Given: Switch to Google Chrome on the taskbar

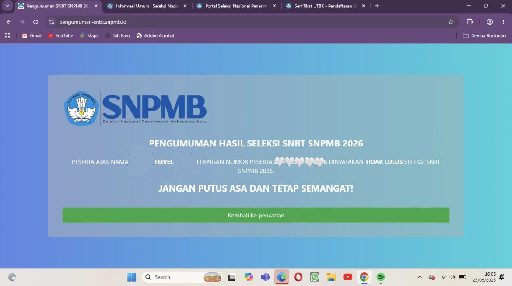Looking at the screenshot, I should (364, 277).
